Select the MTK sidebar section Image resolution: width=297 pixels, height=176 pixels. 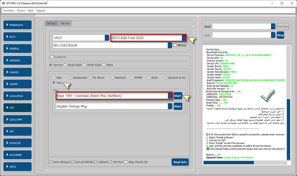tap(17, 108)
